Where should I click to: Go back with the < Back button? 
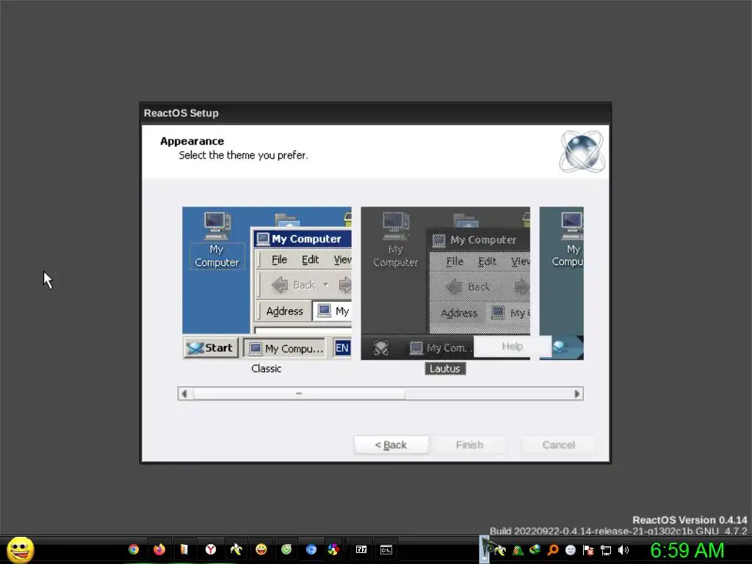[391, 444]
